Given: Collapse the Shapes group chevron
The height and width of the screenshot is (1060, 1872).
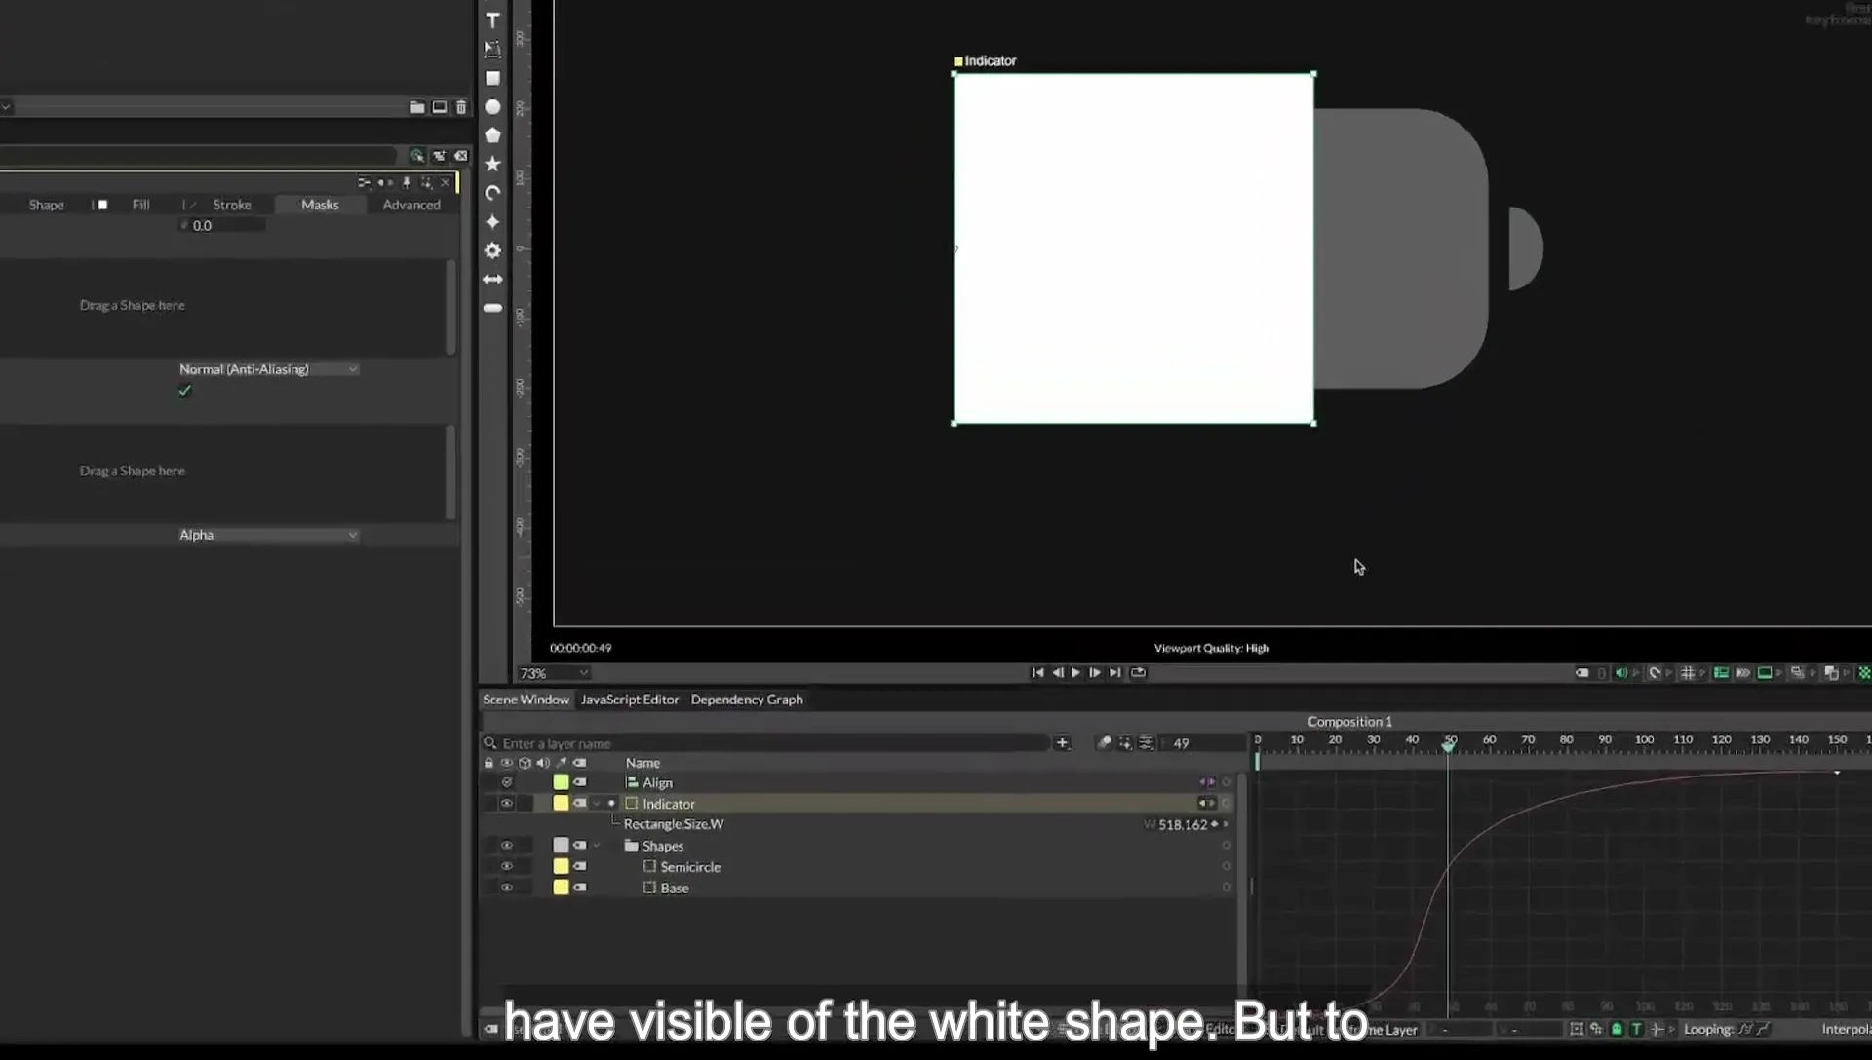Looking at the screenshot, I should (597, 846).
